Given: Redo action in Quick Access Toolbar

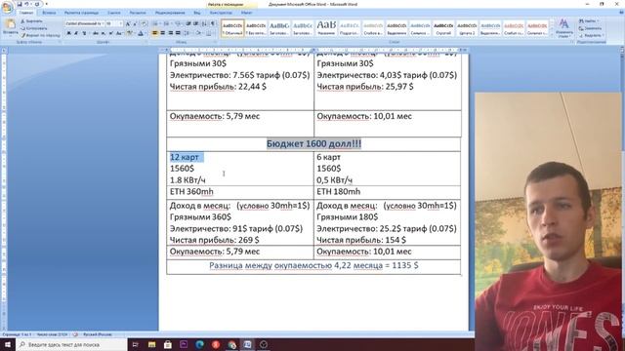Looking at the screenshot, I should click(x=37, y=4).
